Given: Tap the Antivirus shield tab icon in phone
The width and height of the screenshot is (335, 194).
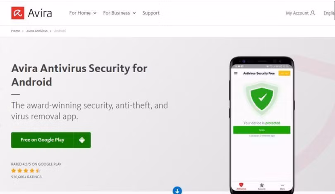Looking at the screenshot, I should click(x=241, y=185).
